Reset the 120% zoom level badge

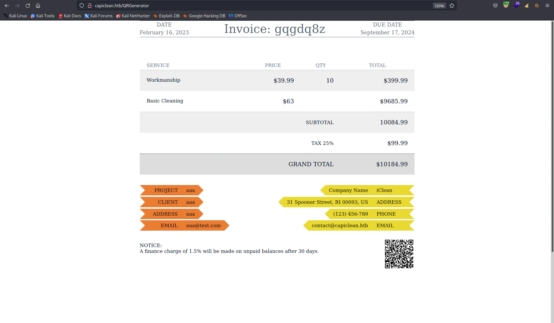click(x=439, y=6)
